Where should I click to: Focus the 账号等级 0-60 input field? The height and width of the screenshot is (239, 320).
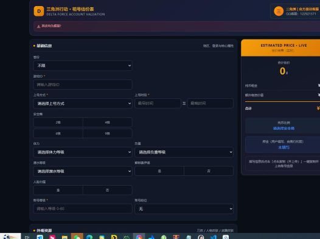click(83, 209)
